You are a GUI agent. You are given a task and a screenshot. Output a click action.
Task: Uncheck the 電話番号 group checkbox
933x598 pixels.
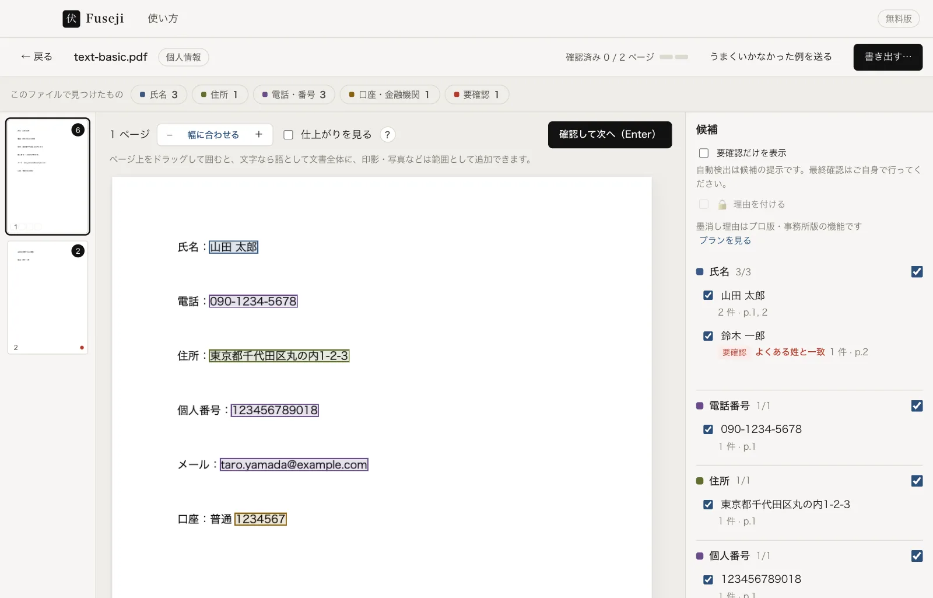[917, 406]
